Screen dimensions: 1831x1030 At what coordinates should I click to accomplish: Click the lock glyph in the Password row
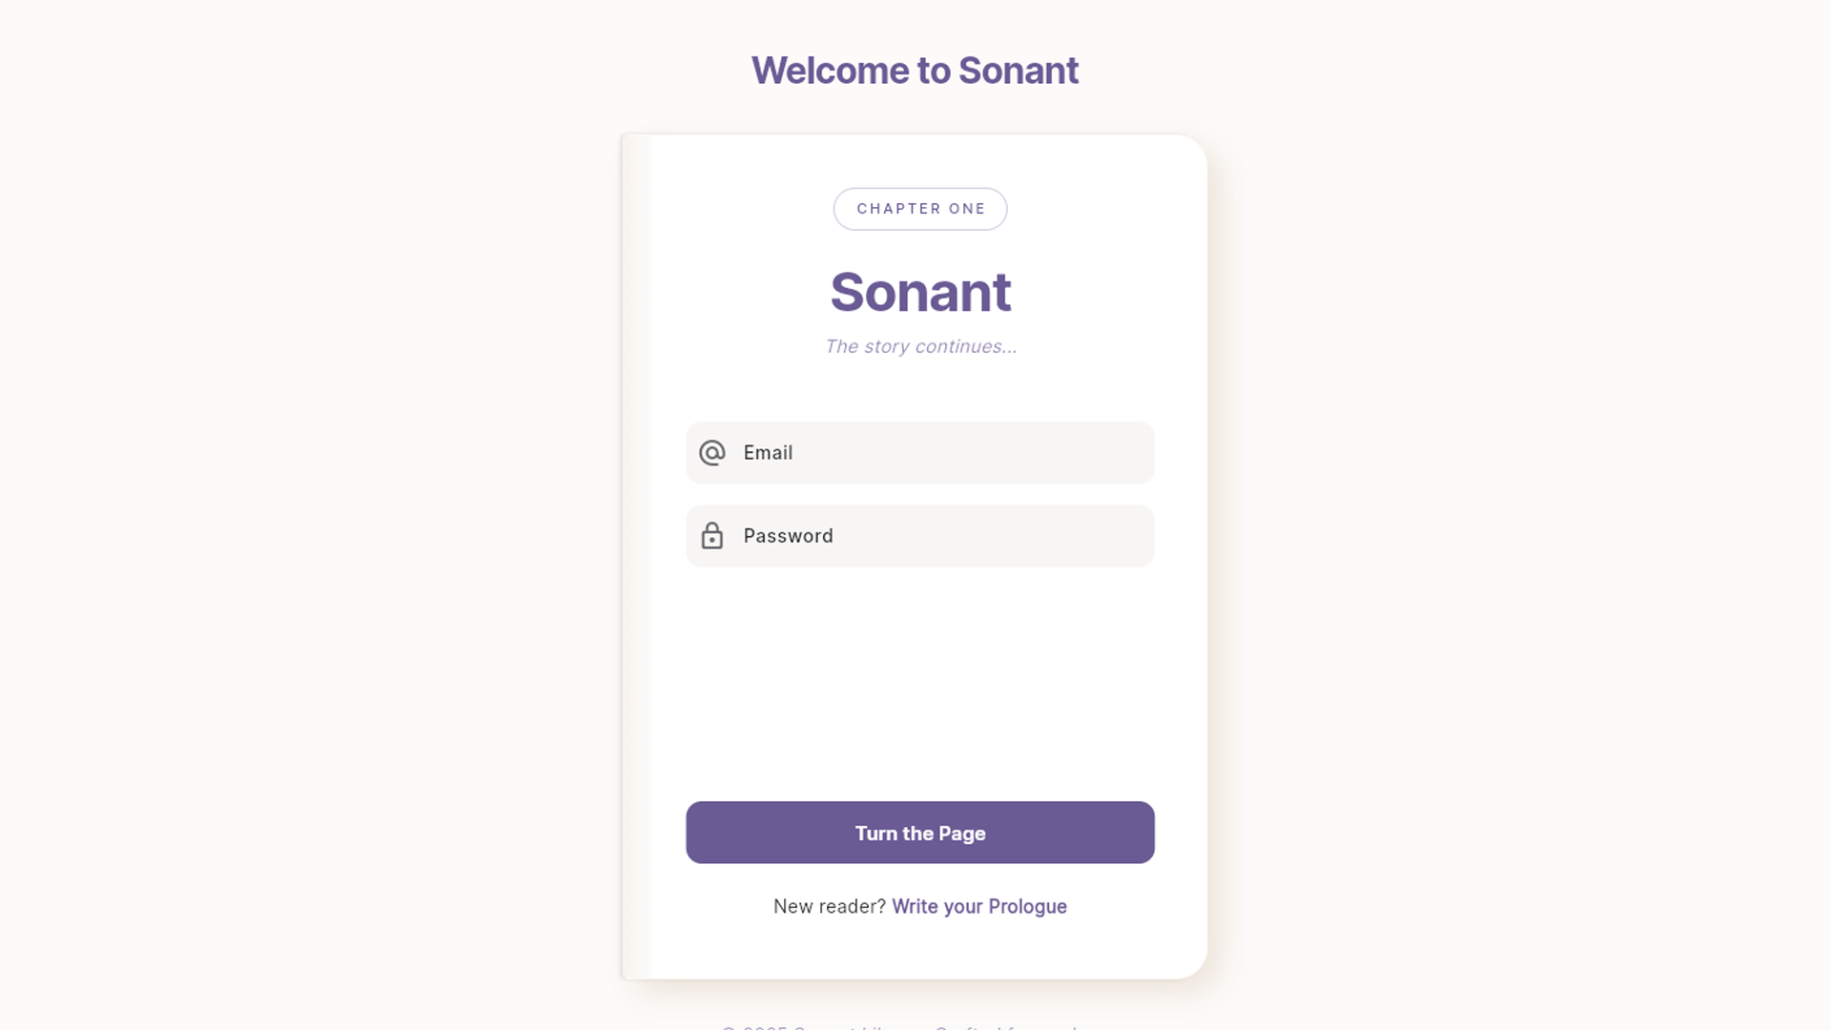713,536
